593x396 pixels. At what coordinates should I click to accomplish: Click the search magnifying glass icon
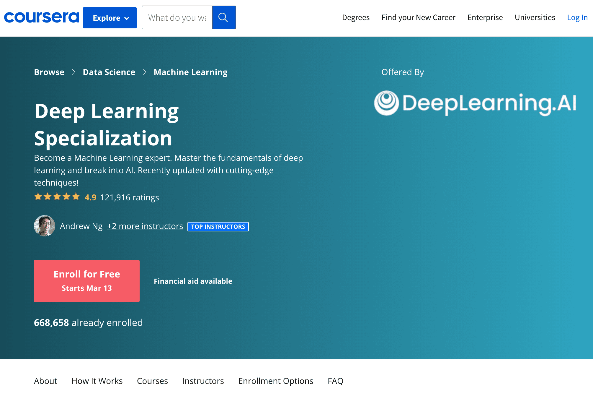[224, 17]
